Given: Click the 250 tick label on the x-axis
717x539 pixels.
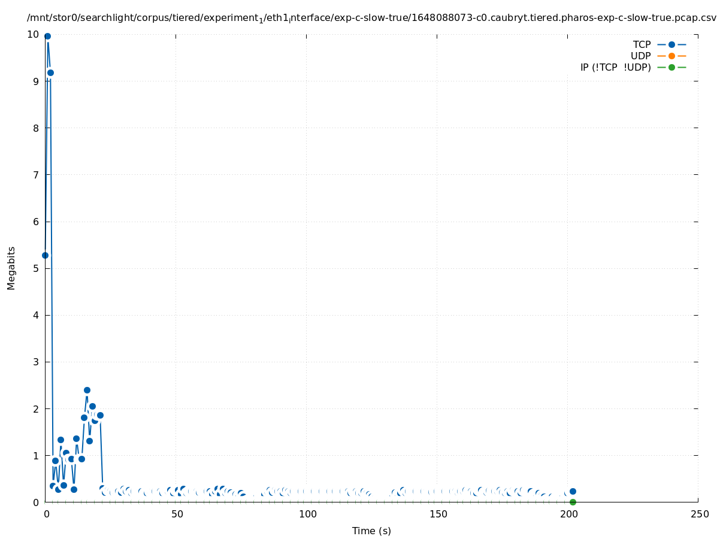Looking at the screenshot, I should [698, 514].
